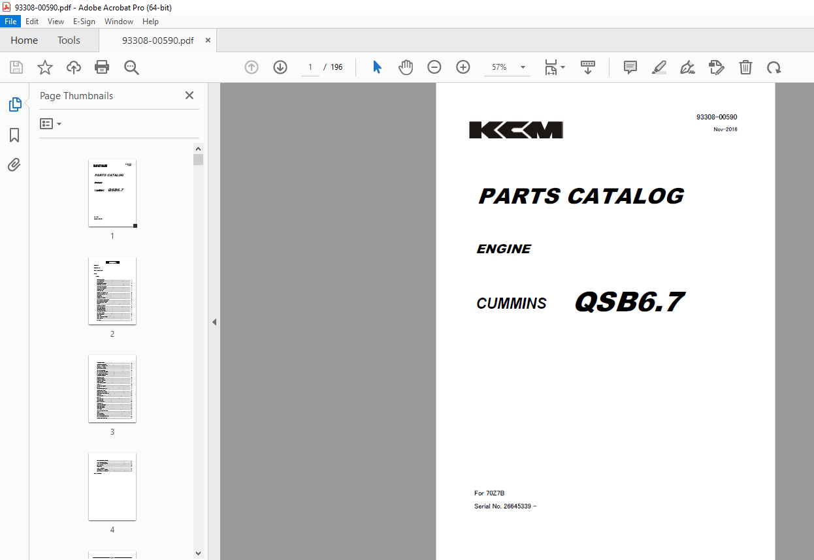Click the QSB6.7 model text
814x560 pixels.
coord(630,302)
